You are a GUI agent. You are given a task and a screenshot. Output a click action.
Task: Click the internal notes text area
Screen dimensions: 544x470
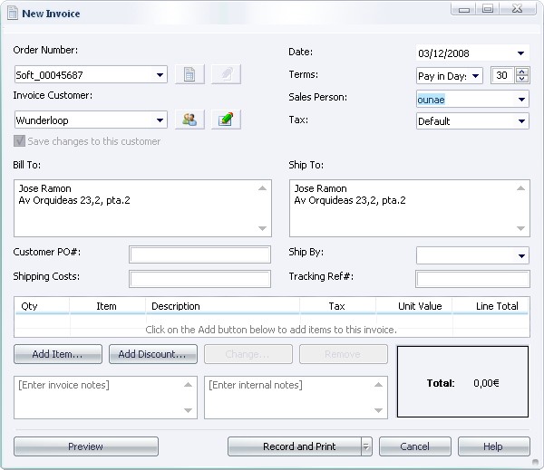point(296,398)
